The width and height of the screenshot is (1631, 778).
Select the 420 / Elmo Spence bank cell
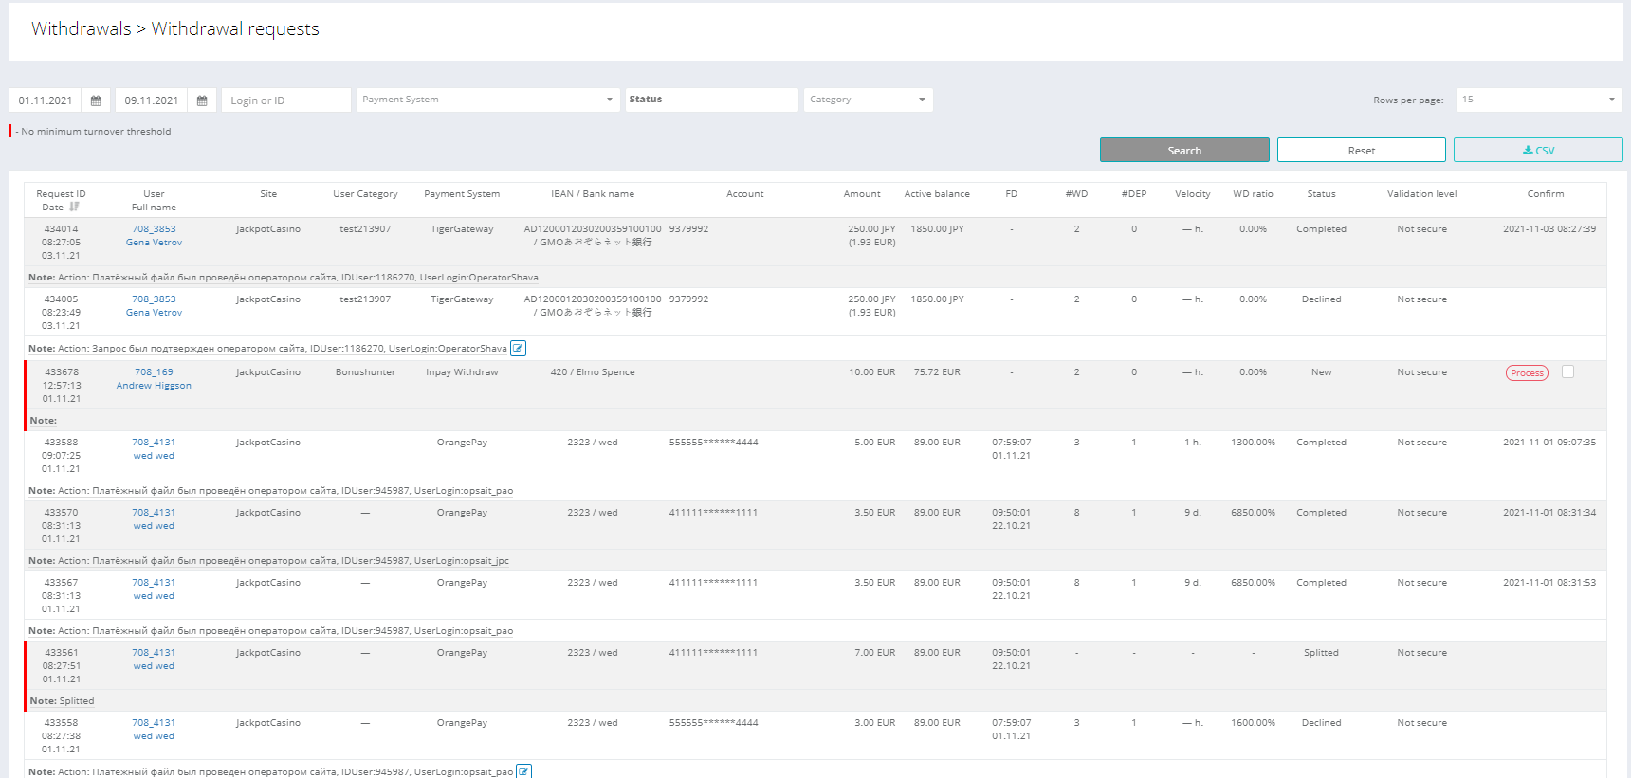[x=593, y=372]
